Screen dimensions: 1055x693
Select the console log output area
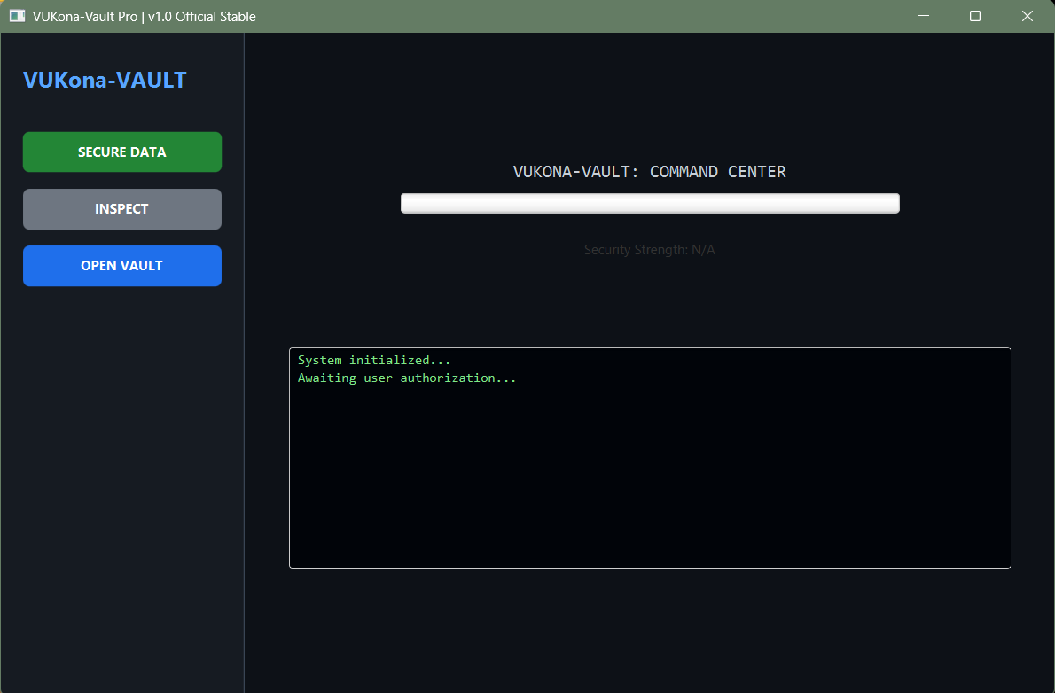pyautogui.click(x=650, y=457)
